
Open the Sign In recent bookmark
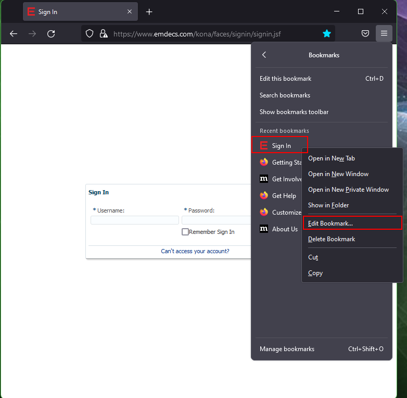[279, 145]
